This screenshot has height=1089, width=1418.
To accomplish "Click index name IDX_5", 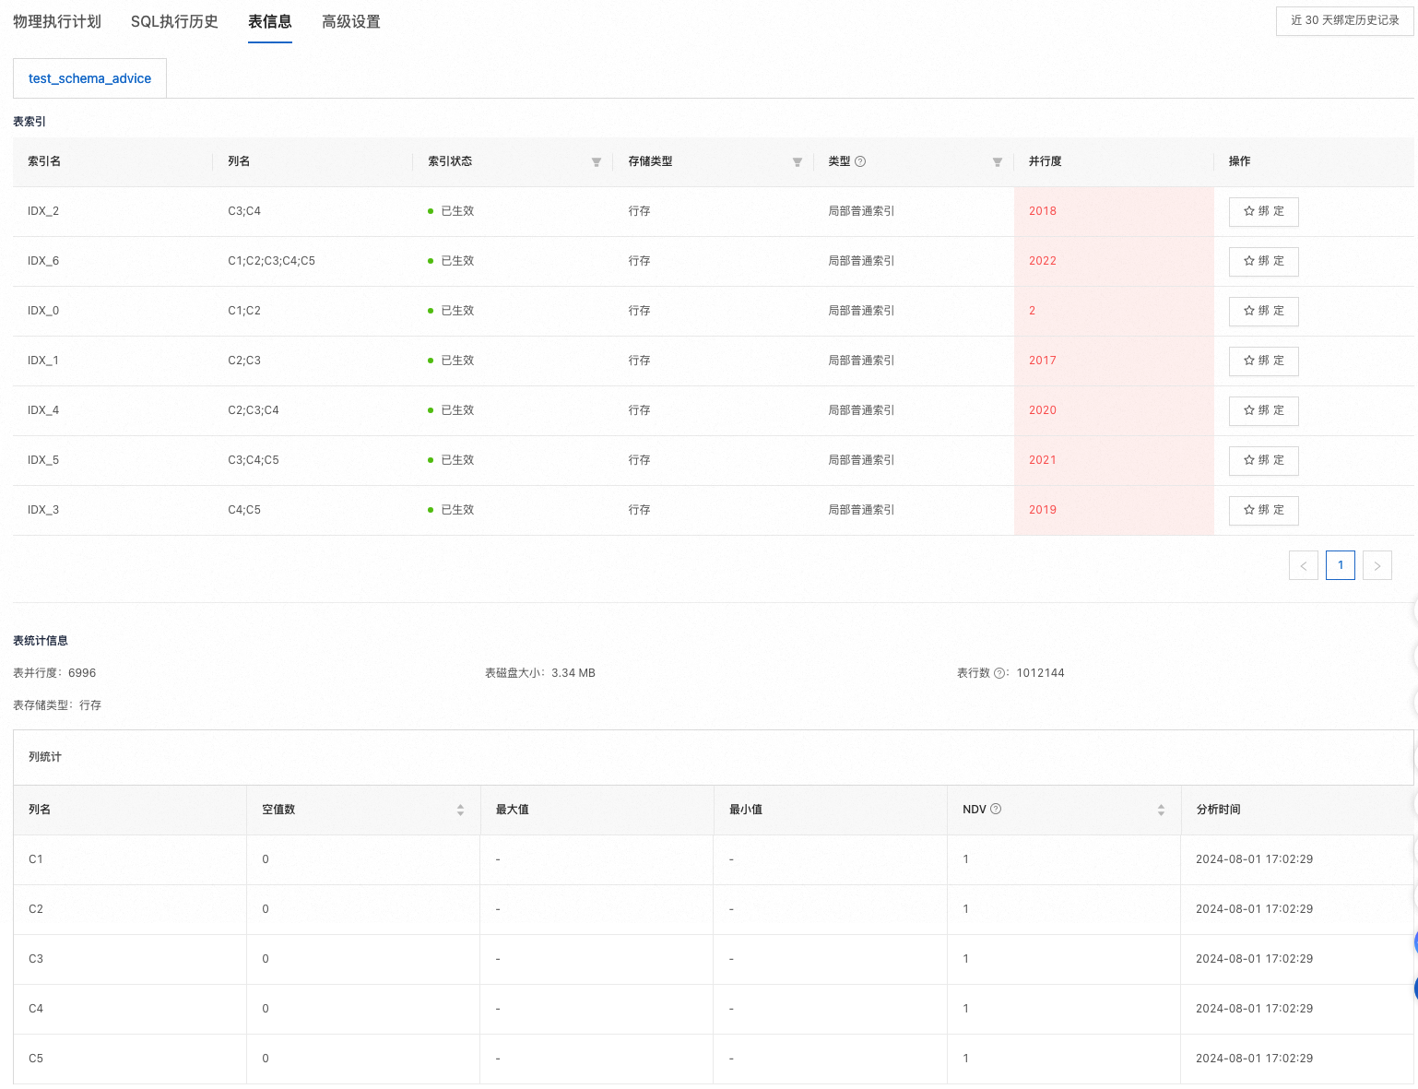I will (43, 460).
